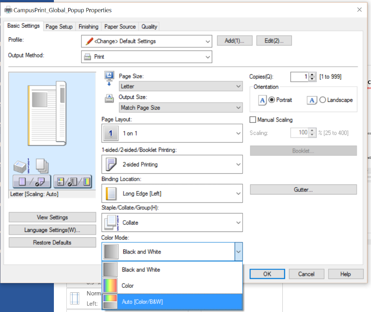Confirm with the OK button
This screenshot has height=312, width=371.
click(x=267, y=274)
